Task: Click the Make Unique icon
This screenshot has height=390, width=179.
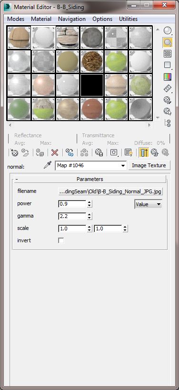Action: tap(84, 152)
